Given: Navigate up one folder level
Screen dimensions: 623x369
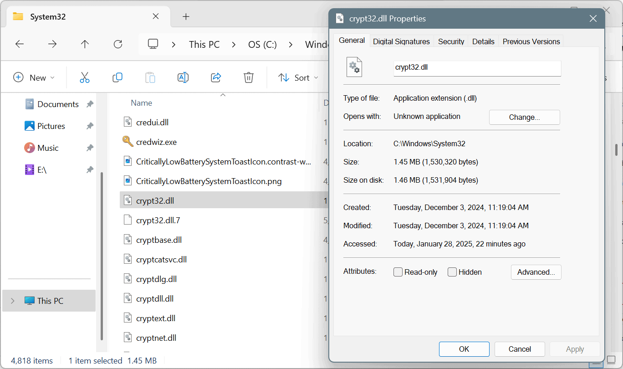Looking at the screenshot, I should tap(85, 44).
